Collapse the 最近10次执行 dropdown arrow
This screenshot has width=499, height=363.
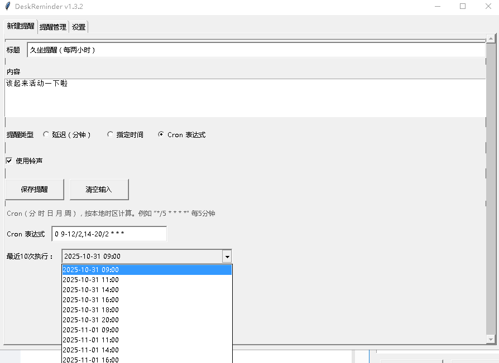pos(227,256)
